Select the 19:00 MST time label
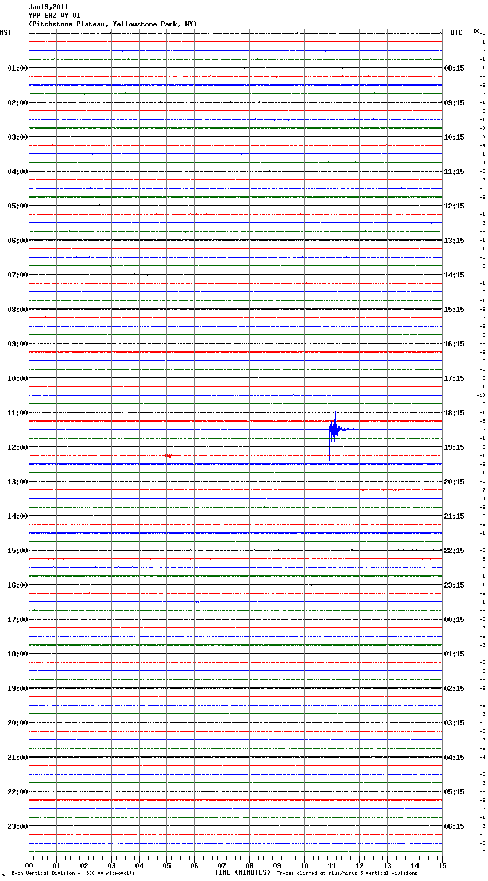 point(17,689)
